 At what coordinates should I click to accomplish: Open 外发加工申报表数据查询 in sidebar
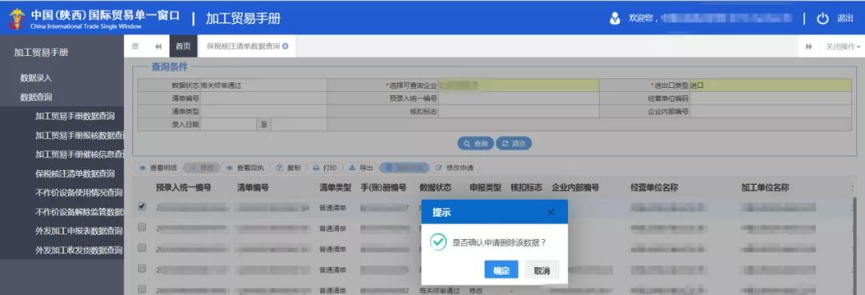point(78,231)
